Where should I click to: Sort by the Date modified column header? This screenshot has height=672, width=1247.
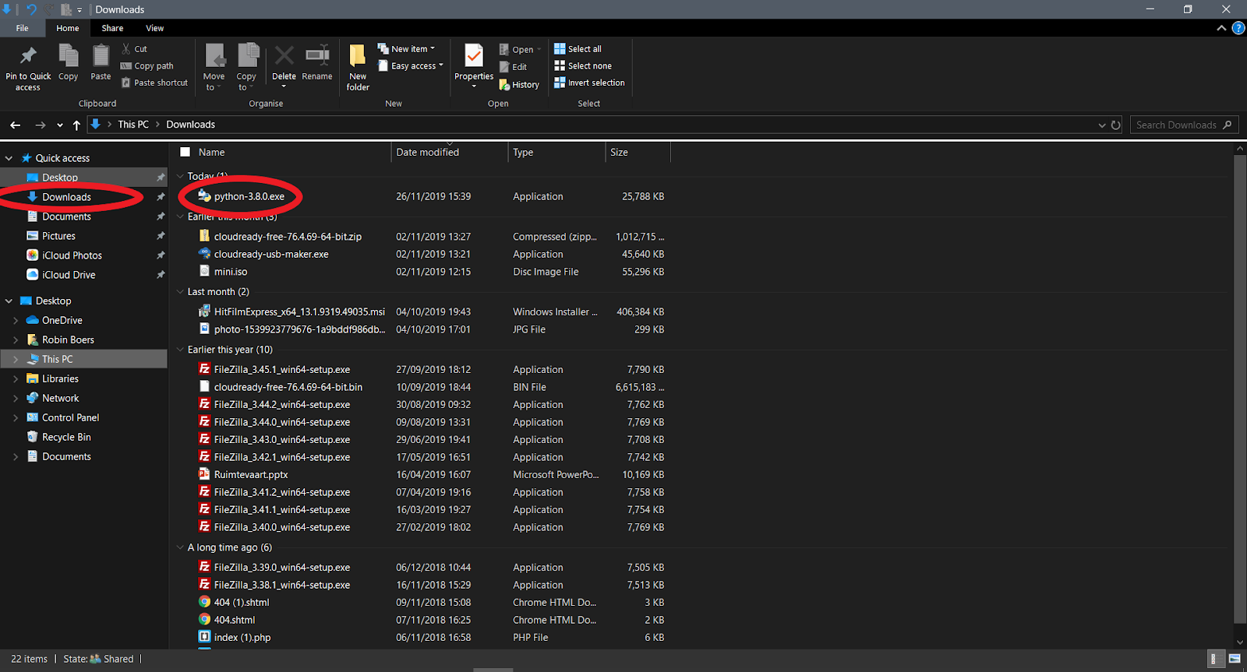tap(449, 152)
